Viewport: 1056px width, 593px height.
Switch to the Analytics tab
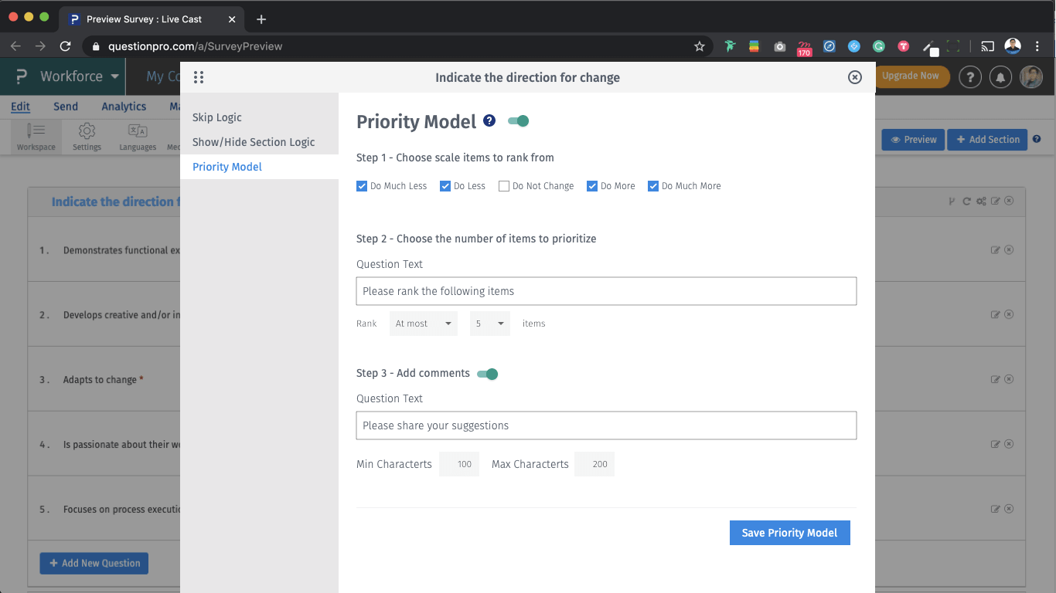[x=123, y=107]
